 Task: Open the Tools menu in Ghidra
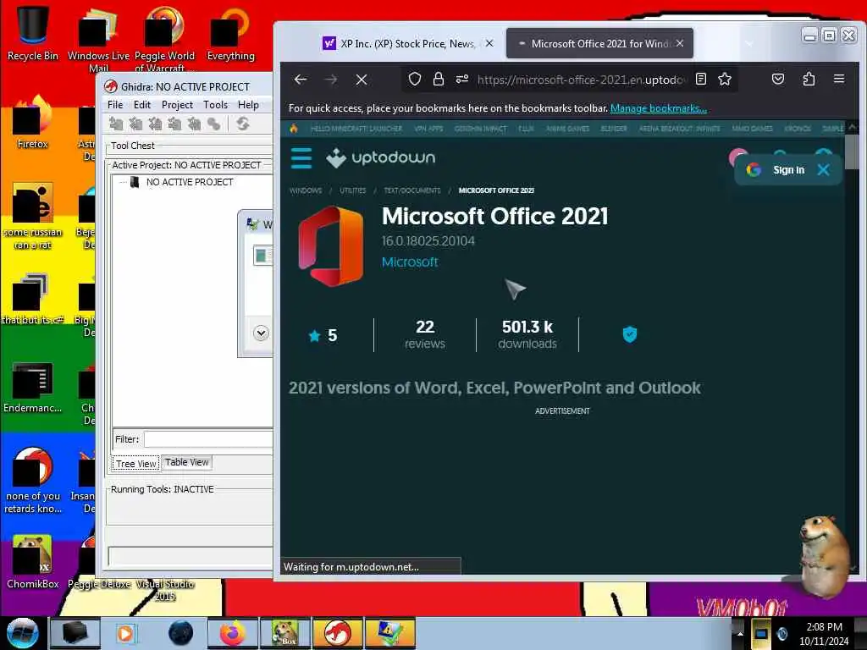pyautogui.click(x=215, y=104)
